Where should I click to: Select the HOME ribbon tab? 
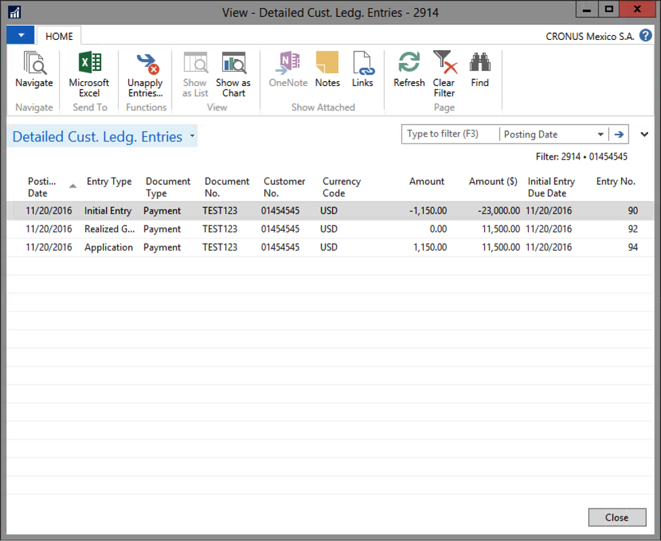point(59,36)
